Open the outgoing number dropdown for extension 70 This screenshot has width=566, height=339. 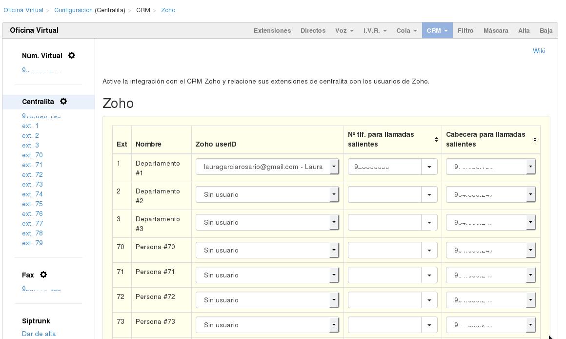point(429,250)
